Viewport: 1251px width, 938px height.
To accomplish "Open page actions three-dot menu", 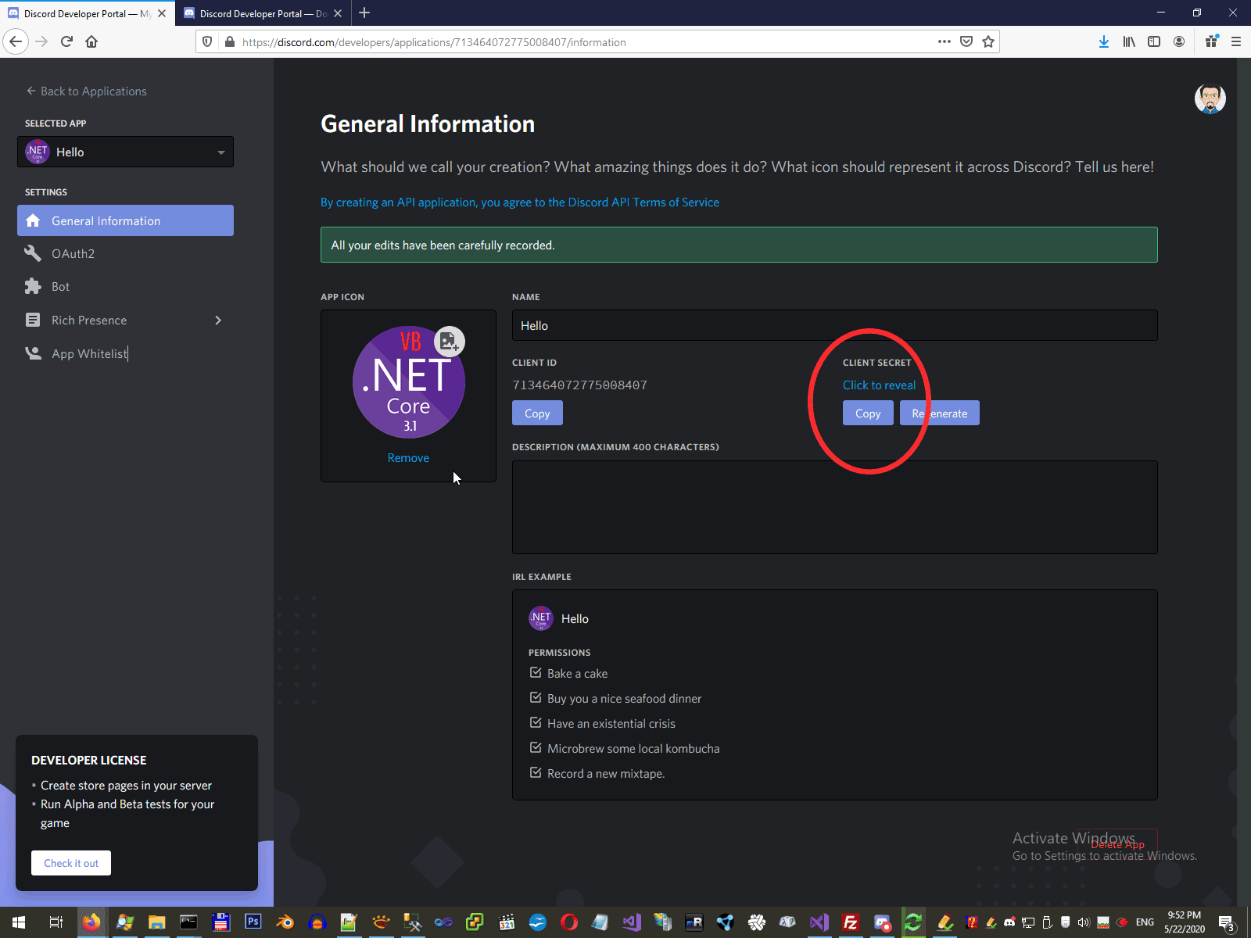I will (x=945, y=41).
